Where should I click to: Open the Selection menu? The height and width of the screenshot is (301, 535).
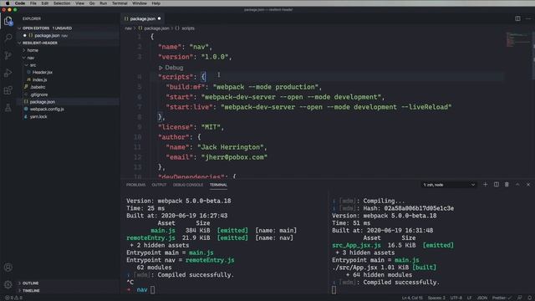[x=62, y=3]
